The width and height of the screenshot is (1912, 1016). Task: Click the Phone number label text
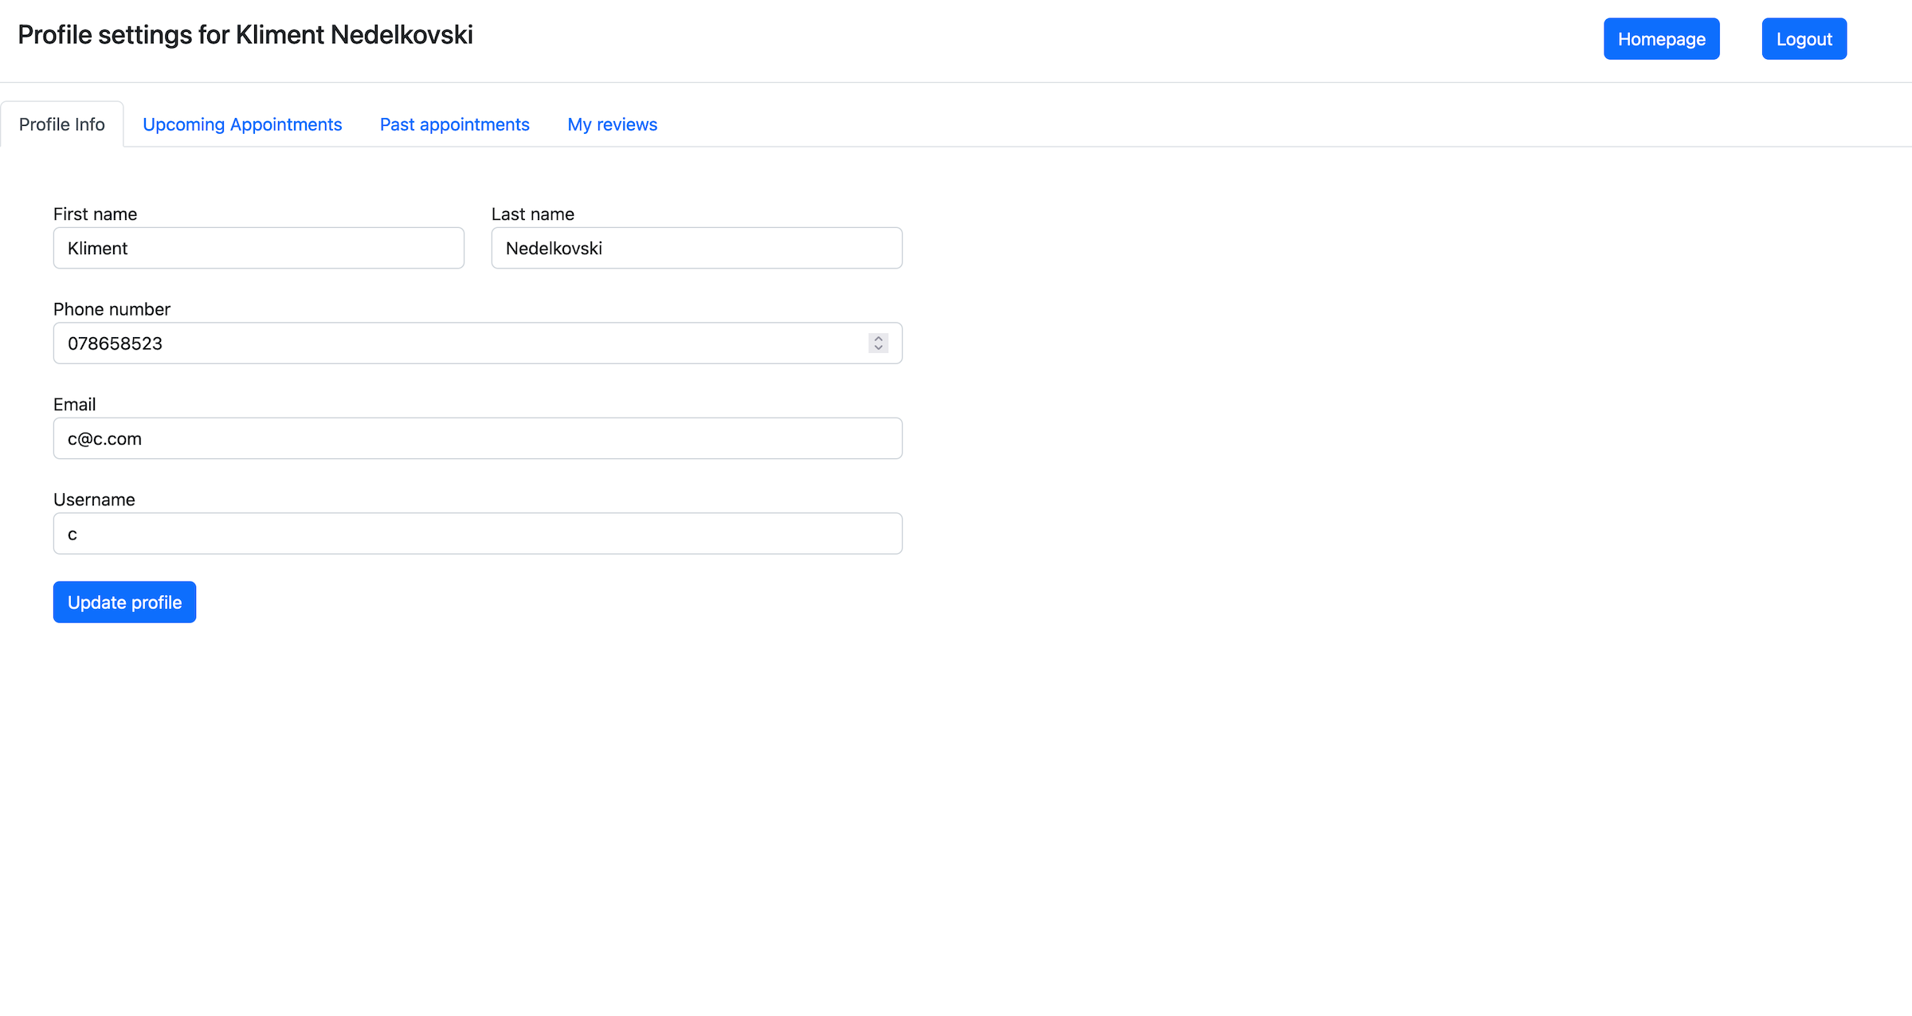tap(112, 309)
